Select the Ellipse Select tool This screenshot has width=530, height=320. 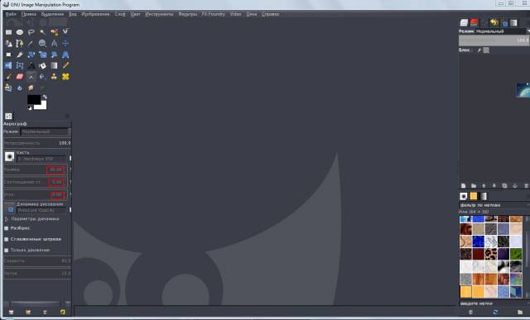(20, 32)
